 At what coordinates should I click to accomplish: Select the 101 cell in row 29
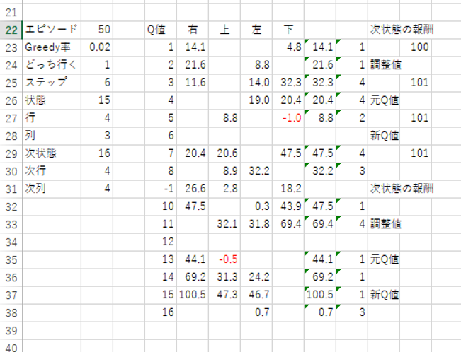(x=416, y=153)
